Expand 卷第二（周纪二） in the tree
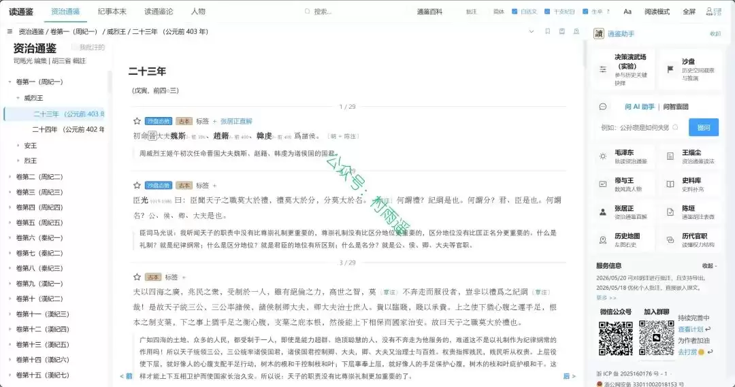Viewport: 735px width, 387px height. (x=10, y=177)
